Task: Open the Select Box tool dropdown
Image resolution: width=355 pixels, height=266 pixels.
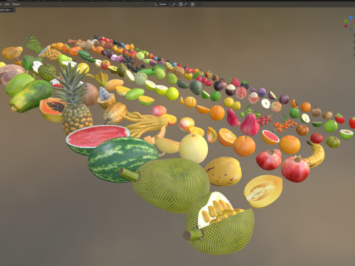Action: click(7, 10)
